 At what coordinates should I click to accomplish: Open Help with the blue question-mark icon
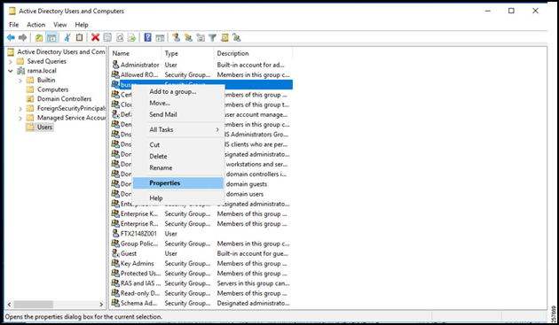[147, 37]
